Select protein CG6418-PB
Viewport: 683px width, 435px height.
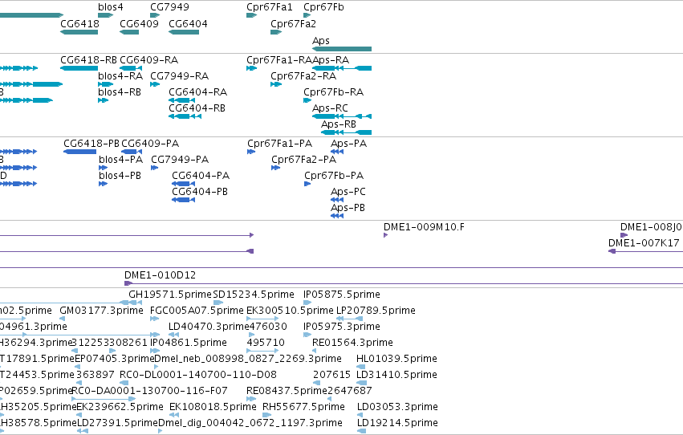coord(91,144)
